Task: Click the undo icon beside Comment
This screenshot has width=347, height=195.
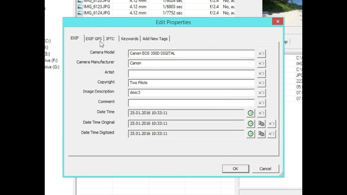Action: tap(261, 103)
